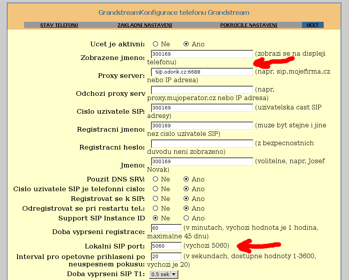Click the Doba vyprseni registrace field
349x280 pixels.
[166, 228]
